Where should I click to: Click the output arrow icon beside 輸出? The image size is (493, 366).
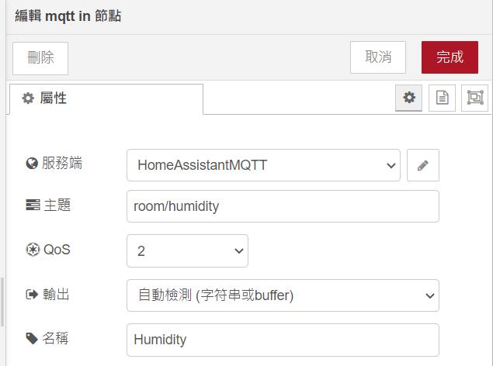(32, 294)
